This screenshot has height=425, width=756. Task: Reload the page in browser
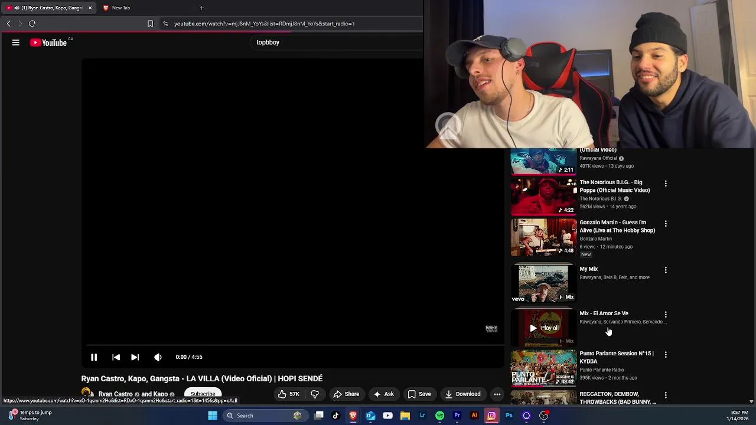point(32,24)
